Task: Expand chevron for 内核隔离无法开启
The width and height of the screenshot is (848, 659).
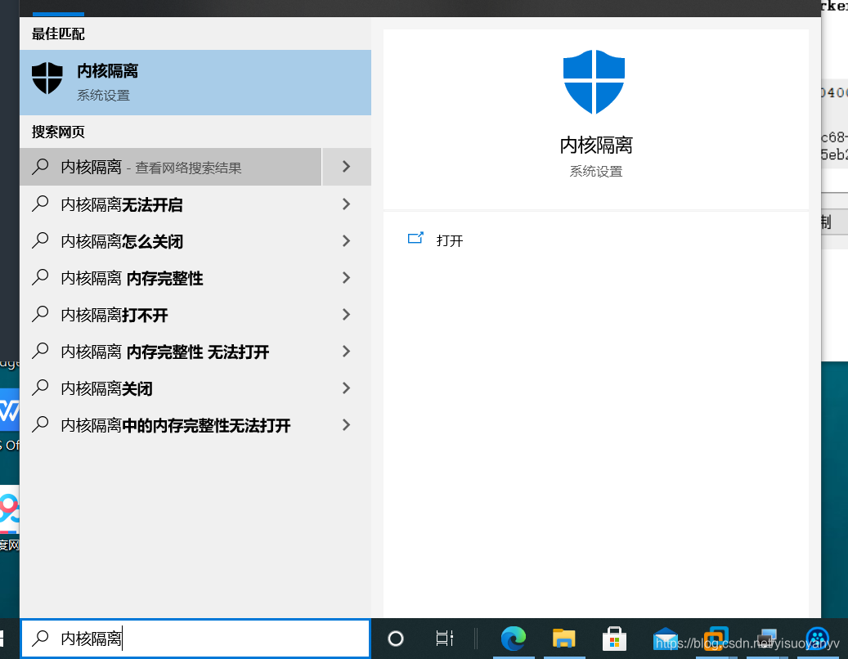Action: [x=347, y=204]
